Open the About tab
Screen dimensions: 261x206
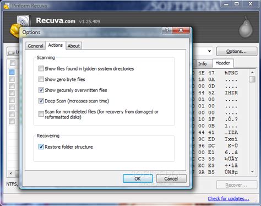(x=74, y=46)
